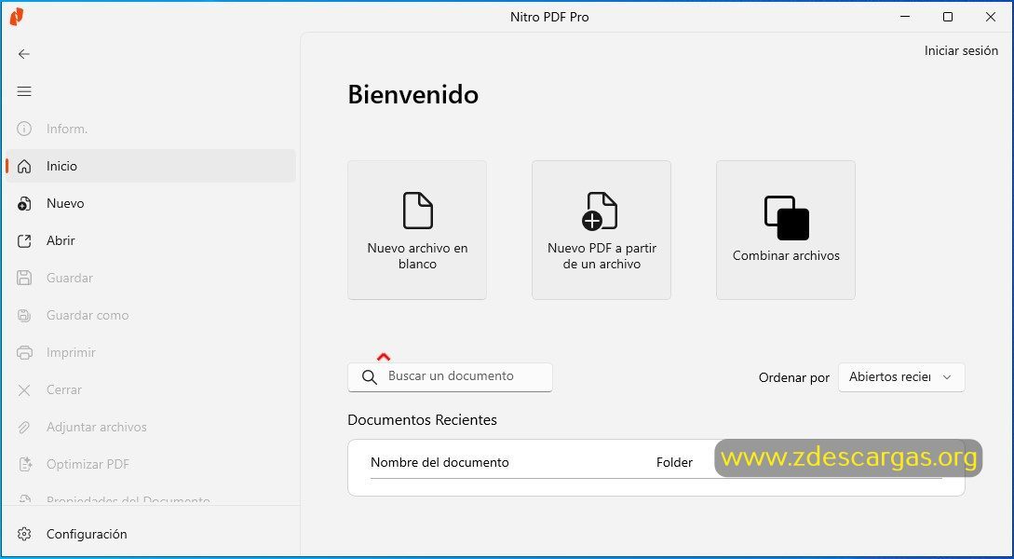
Task: Choose Guardar como in sidebar
Action: coord(151,316)
